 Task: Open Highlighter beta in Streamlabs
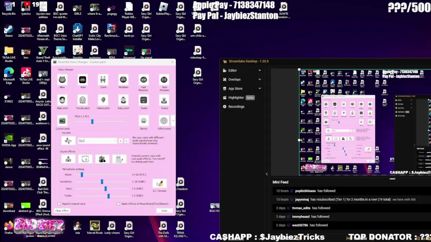coord(238,97)
